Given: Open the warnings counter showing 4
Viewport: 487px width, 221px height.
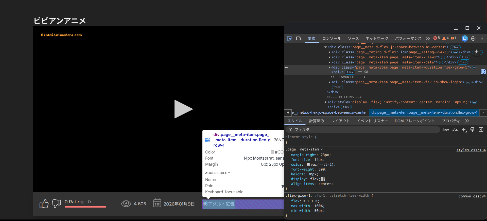Looking at the screenshot, I should [x=445, y=38].
